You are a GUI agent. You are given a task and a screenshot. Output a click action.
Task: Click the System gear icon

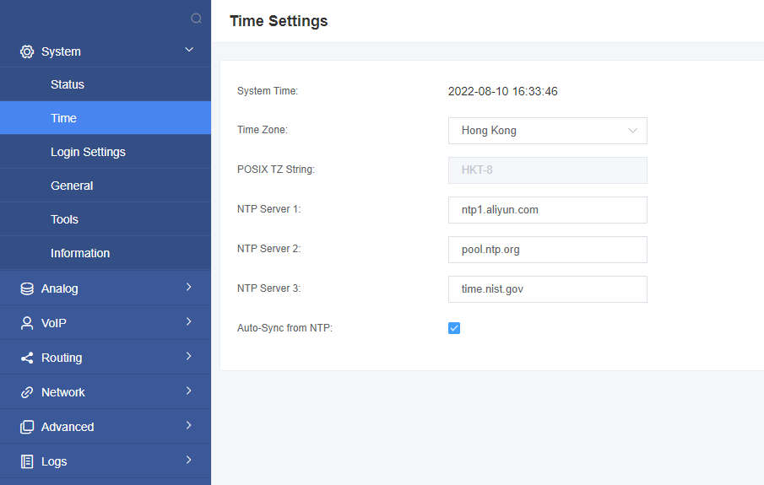click(x=27, y=51)
